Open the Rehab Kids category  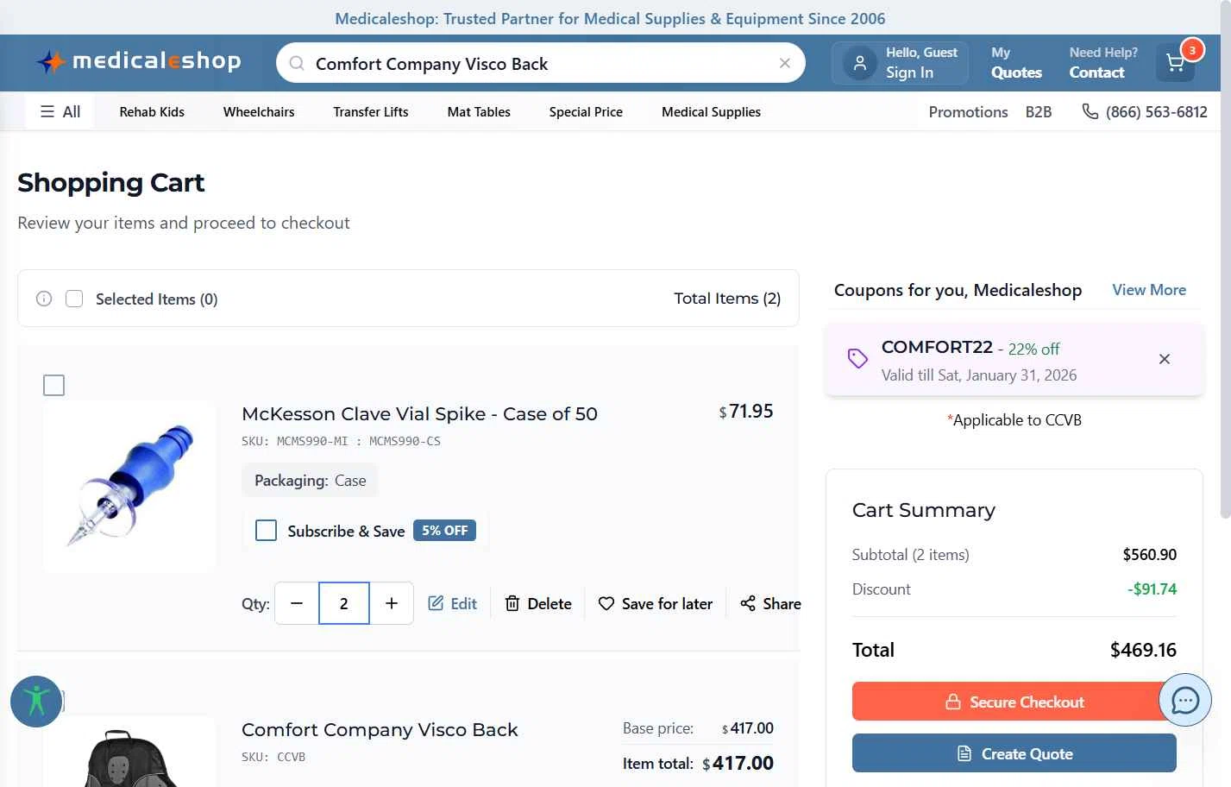pyautogui.click(x=152, y=111)
